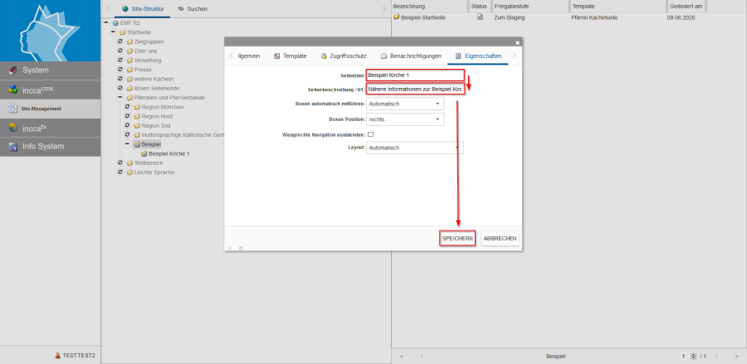Image resolution: width=747 pixels, height=364 pixels.
Task: Click the Zugriffsschutz tab lock icon
Action: (324, 56)
